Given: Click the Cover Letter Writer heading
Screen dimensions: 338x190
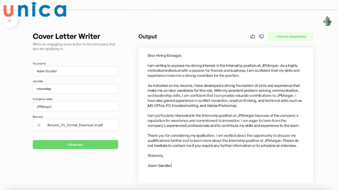Looking at the screenshot, I should coord(66,36).
